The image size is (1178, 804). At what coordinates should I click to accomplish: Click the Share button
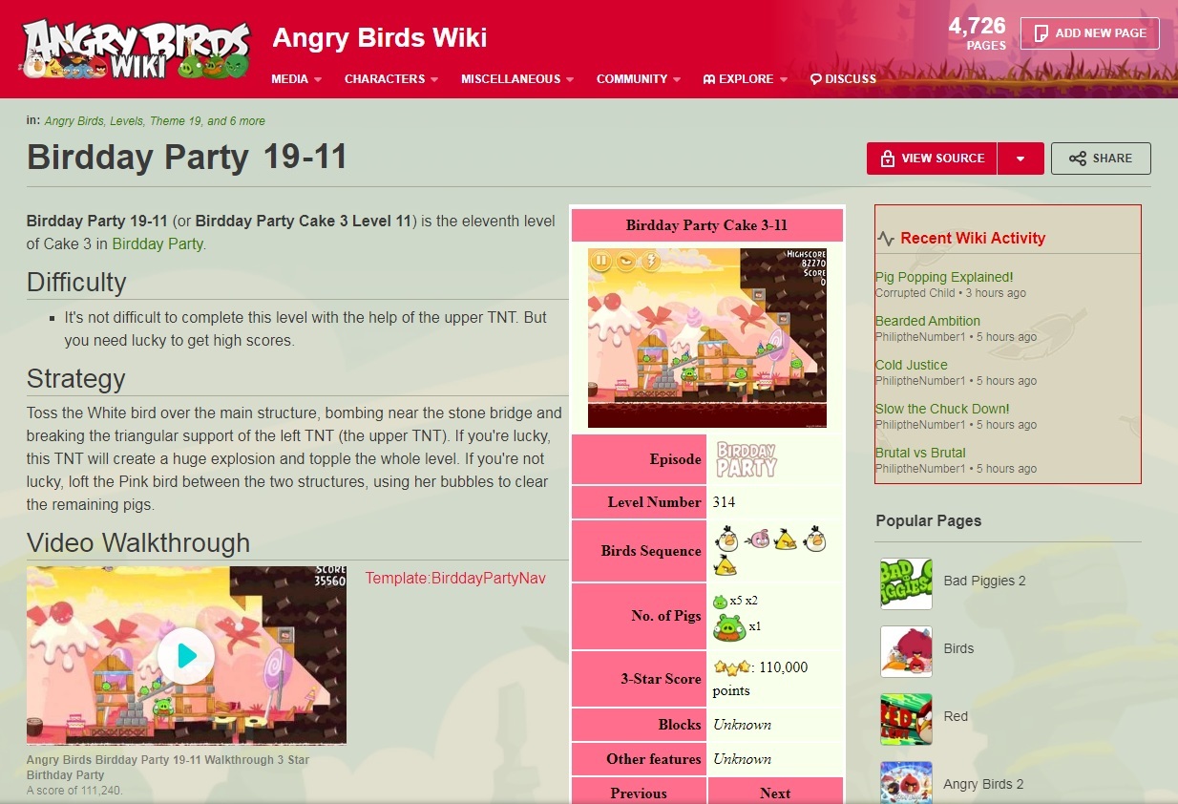click(x=1101, y=159)
